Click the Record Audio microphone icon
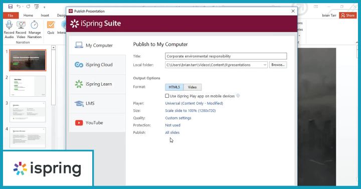The height and width of the screenshot is (189, 361). click(x=9, y=25)
